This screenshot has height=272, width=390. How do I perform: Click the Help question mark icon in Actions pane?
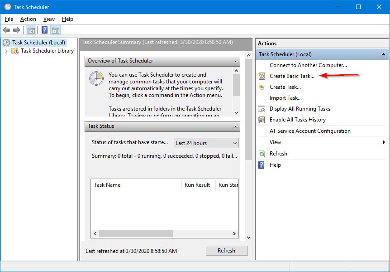pyautogui.click(x=262, y=165)
